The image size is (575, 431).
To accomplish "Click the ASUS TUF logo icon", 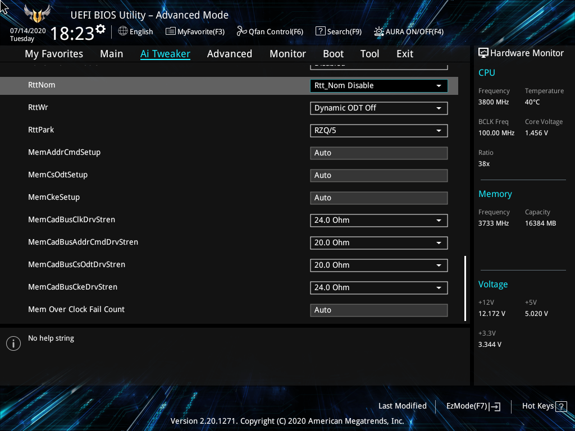I will point(36,13).
